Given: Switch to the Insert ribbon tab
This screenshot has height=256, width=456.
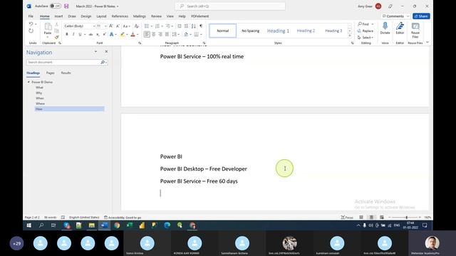Looking at the screenshot, I should click(58, 16).
